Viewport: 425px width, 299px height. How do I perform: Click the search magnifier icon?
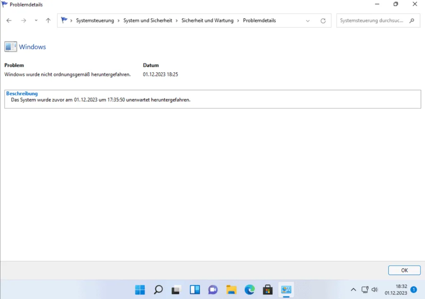pos(411,20)
